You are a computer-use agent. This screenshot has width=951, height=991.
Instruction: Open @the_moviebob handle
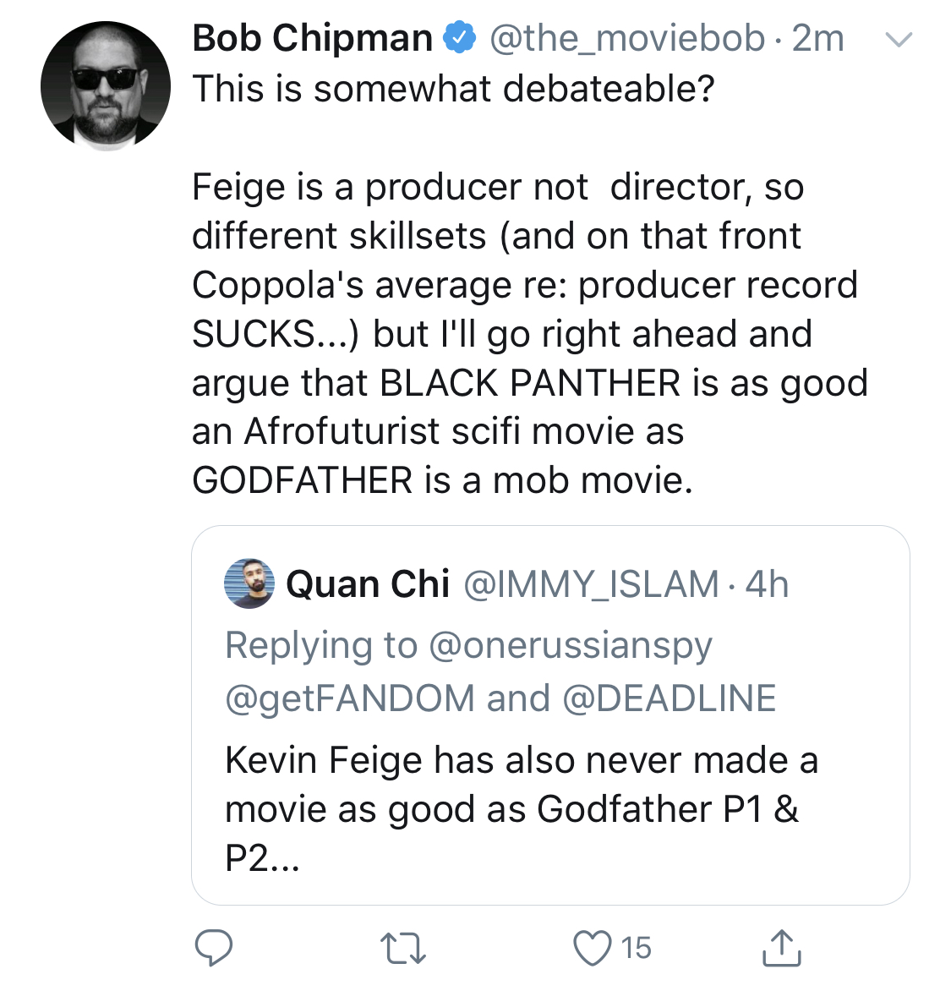click(x=627, y=39)
